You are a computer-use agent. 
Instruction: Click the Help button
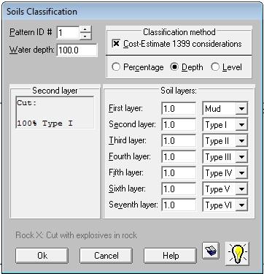pos(170,256)
